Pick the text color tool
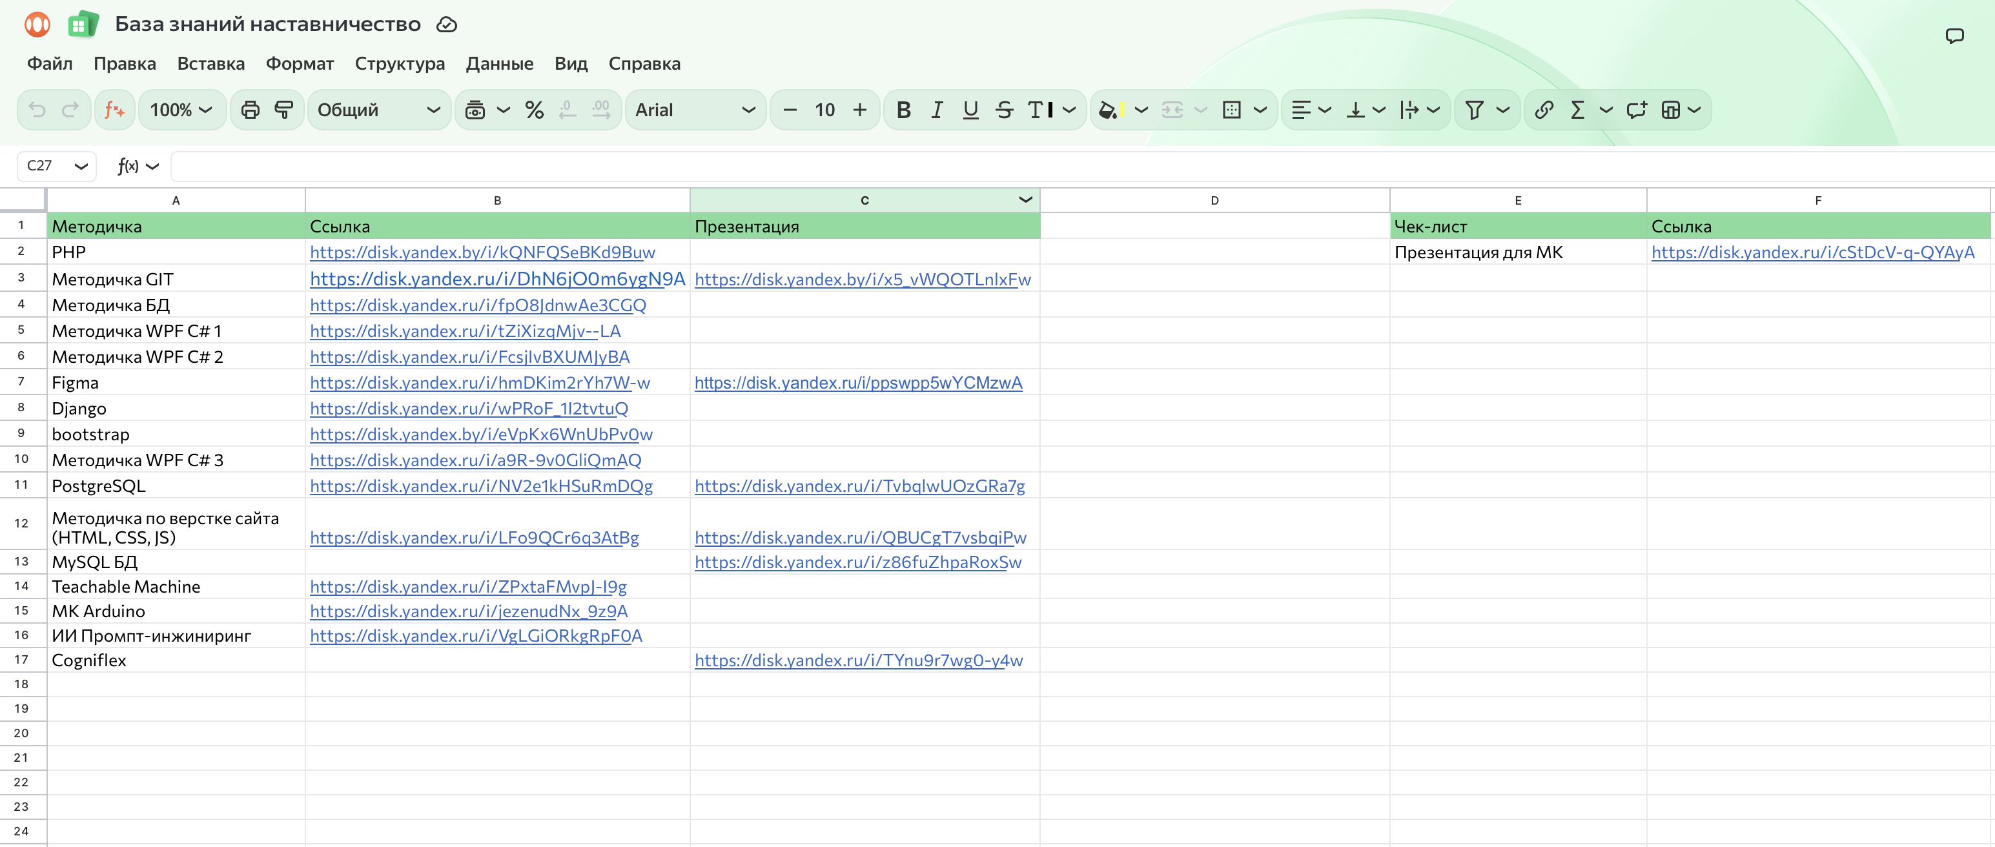This screenshot has width=1995, height=847. [1039, 110]
